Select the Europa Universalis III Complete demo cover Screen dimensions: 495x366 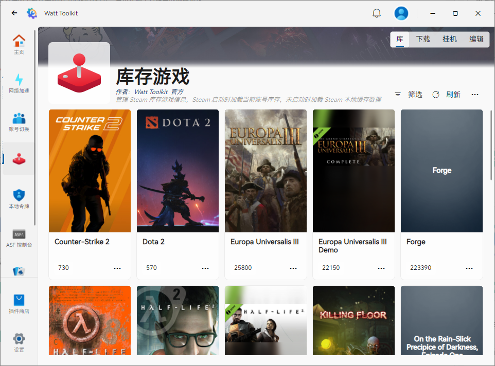(353, 171)
